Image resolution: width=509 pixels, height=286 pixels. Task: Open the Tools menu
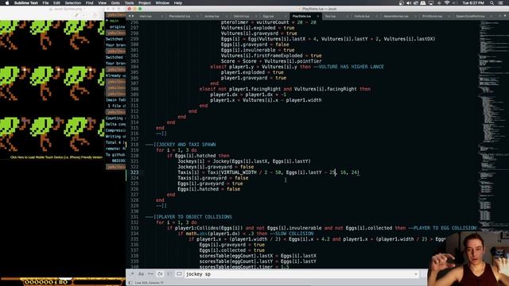(x=129, y=3)
